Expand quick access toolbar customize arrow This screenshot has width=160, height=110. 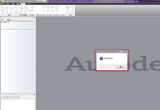(x=47, y=1)
